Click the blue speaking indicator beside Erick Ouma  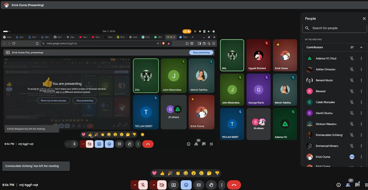pos(352,157)
